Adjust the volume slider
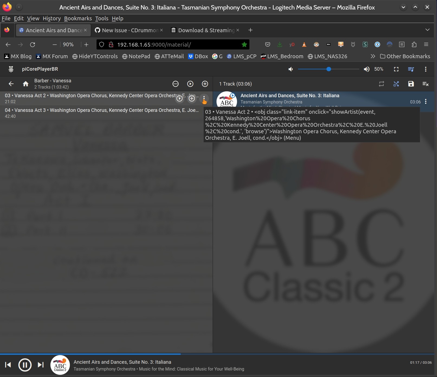The image size is (437, 377). (x=328, y=69)
